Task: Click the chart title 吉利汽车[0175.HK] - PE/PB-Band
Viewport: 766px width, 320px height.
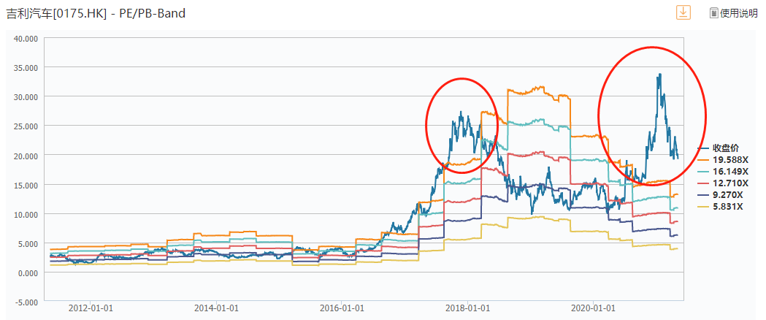Action: [x=96, y=13]
